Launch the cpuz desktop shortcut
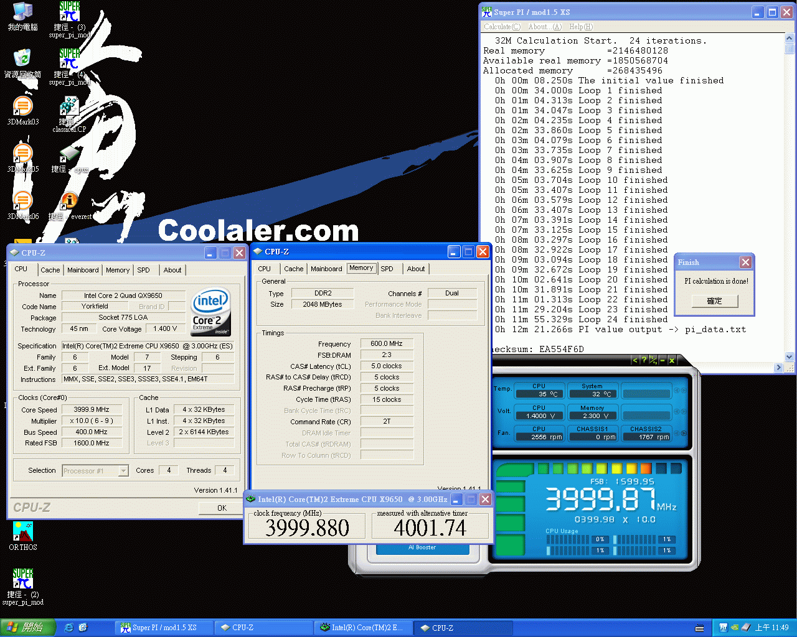 pos(69,159)
